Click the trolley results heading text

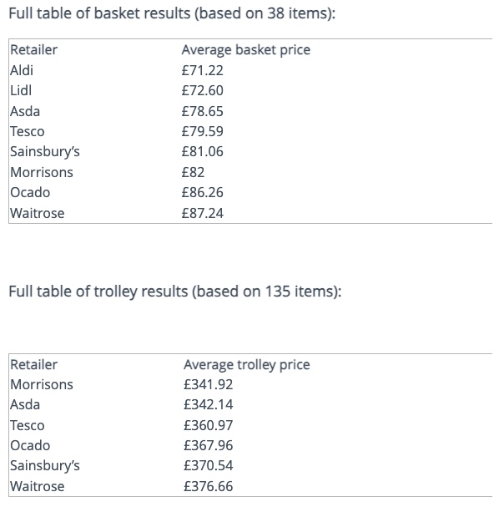click(174, 292)
